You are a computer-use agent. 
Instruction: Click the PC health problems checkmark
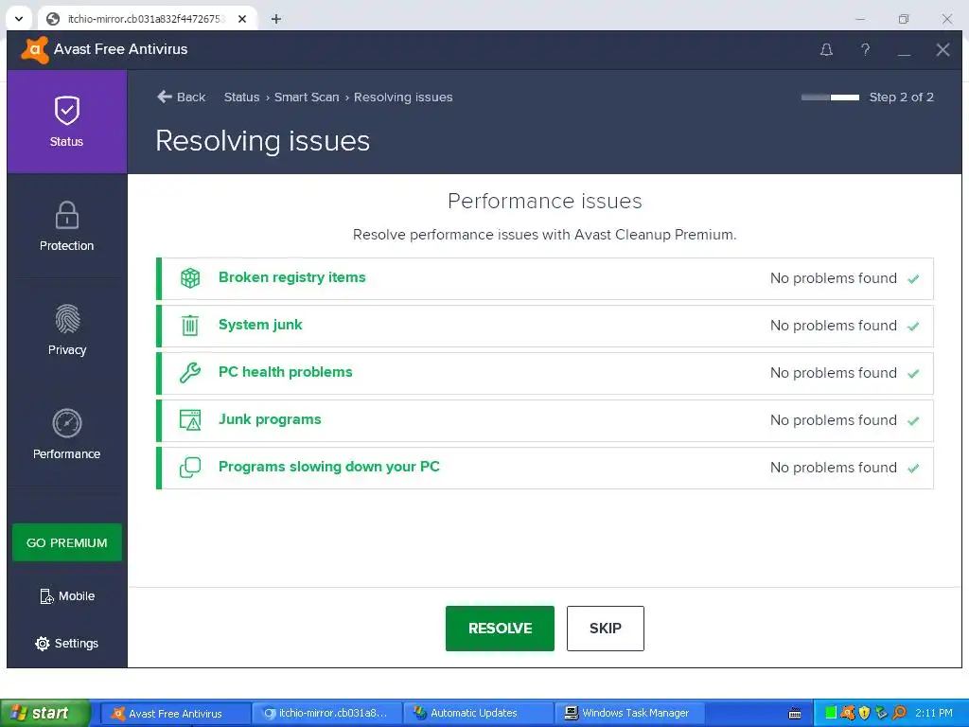pos(913,373)
